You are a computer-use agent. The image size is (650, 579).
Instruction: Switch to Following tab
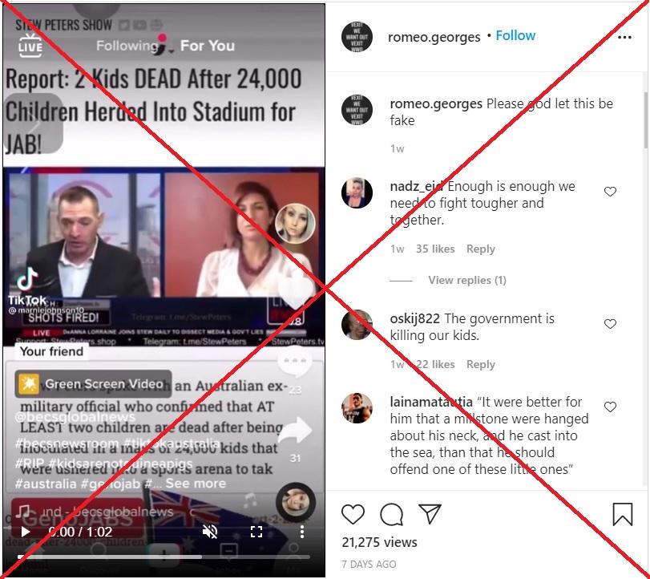pos(127,46)
